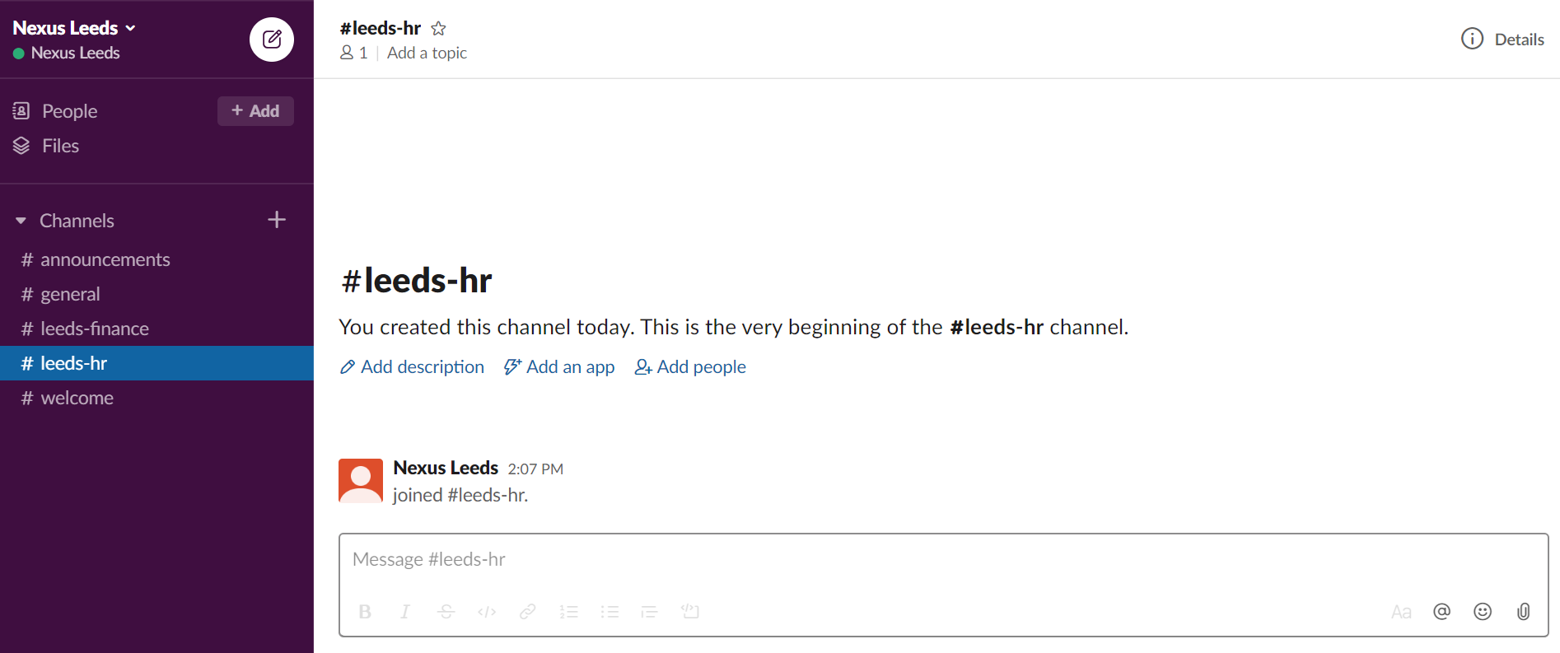Collapse the Channels section
Screen dimensions: 1560x653
[x=20, y=220]
